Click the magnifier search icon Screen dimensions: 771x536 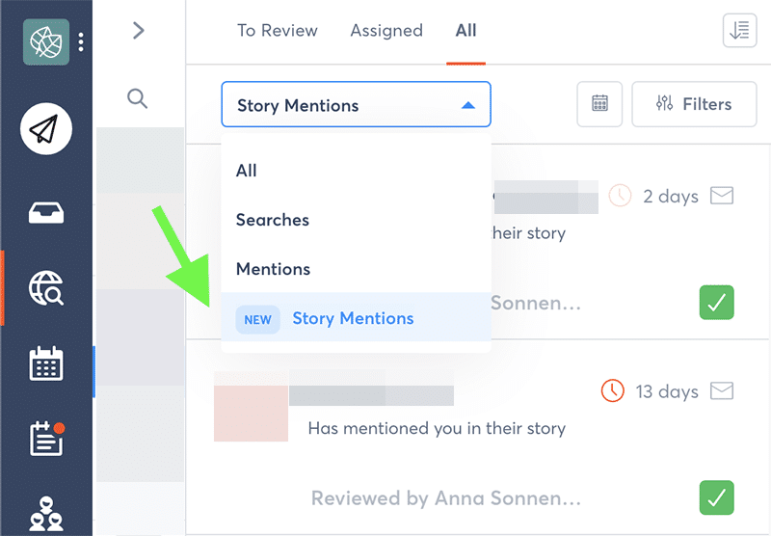pos(138,98)
